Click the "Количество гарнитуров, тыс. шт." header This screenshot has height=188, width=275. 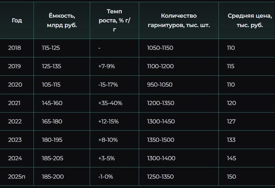(x=179, y=21)
